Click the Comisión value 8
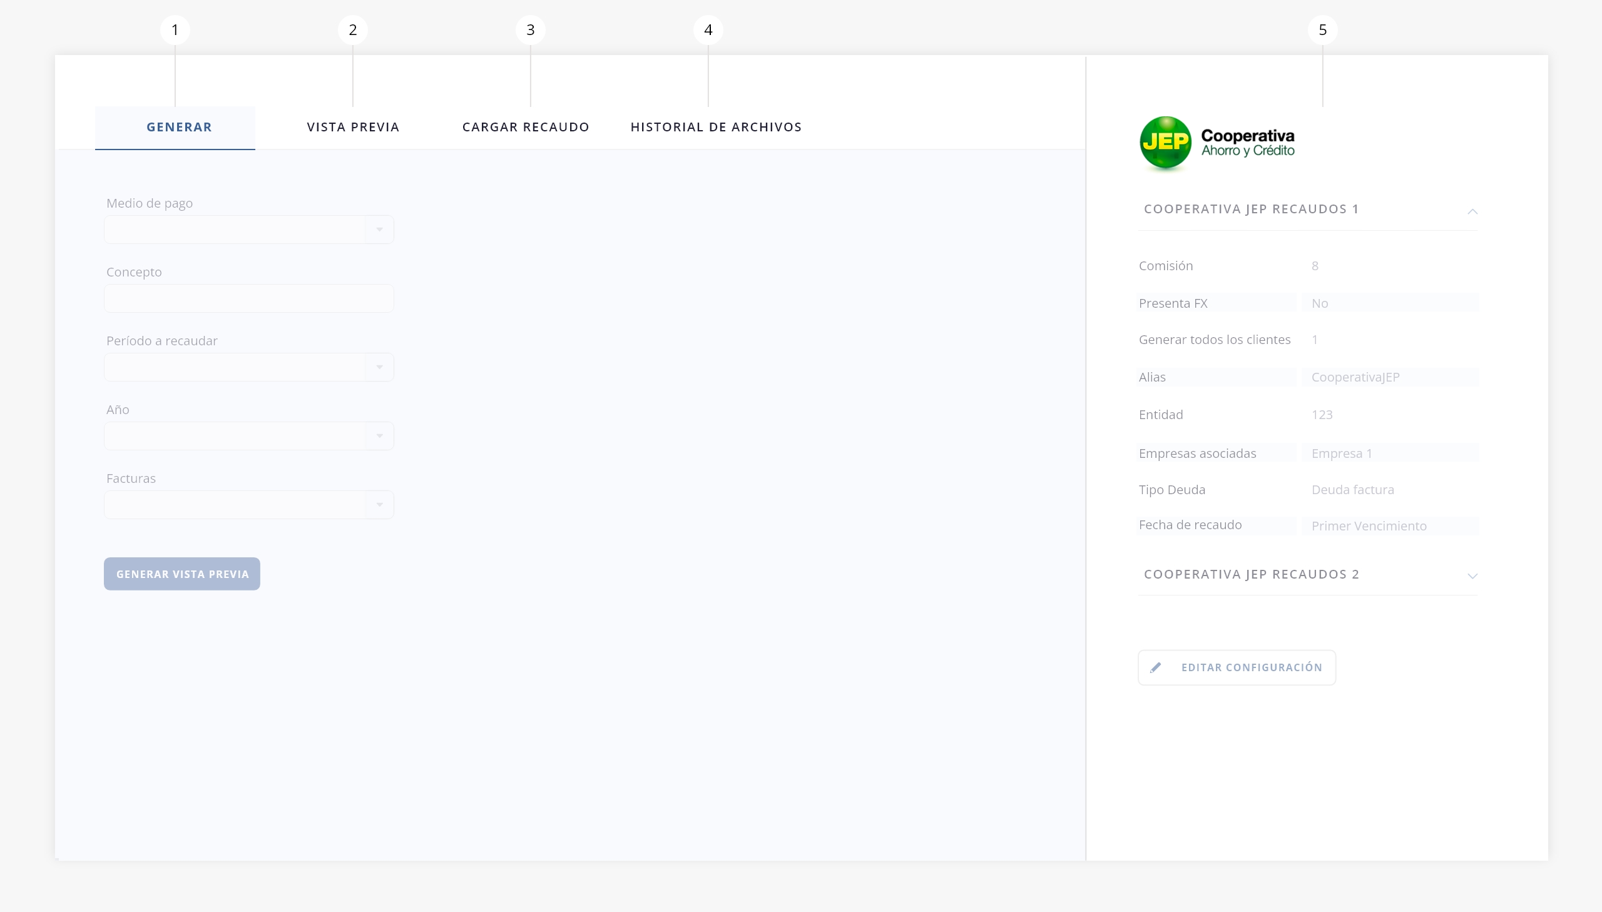The width and height of the screenshot is (1602, 912). pos(1315,266)
